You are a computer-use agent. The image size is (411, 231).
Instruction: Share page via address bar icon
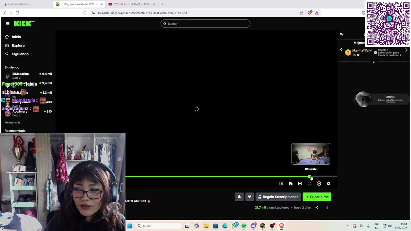click(x=302, y=13)
